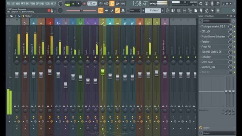Open the Channel rack view icon
The width and height of the screenshot is (242, 136).
[179, 11]
